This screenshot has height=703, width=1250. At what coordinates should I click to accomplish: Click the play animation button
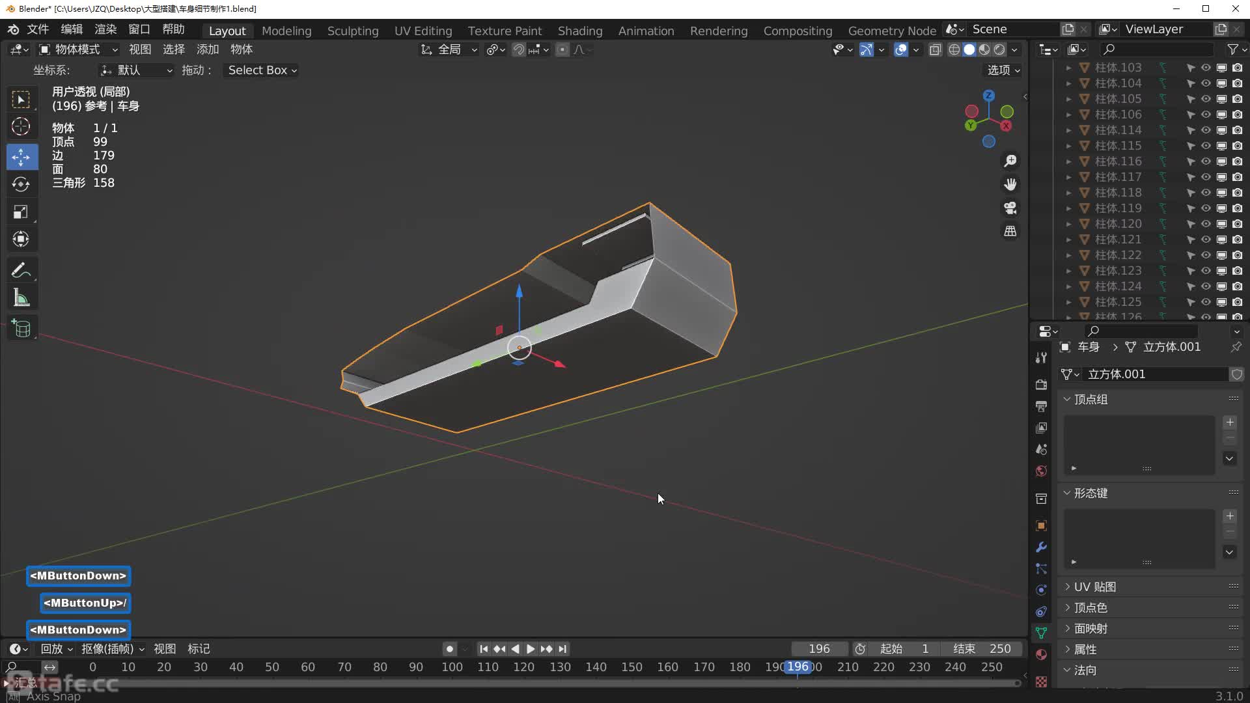pyautogui.click(x=531, y=649)
